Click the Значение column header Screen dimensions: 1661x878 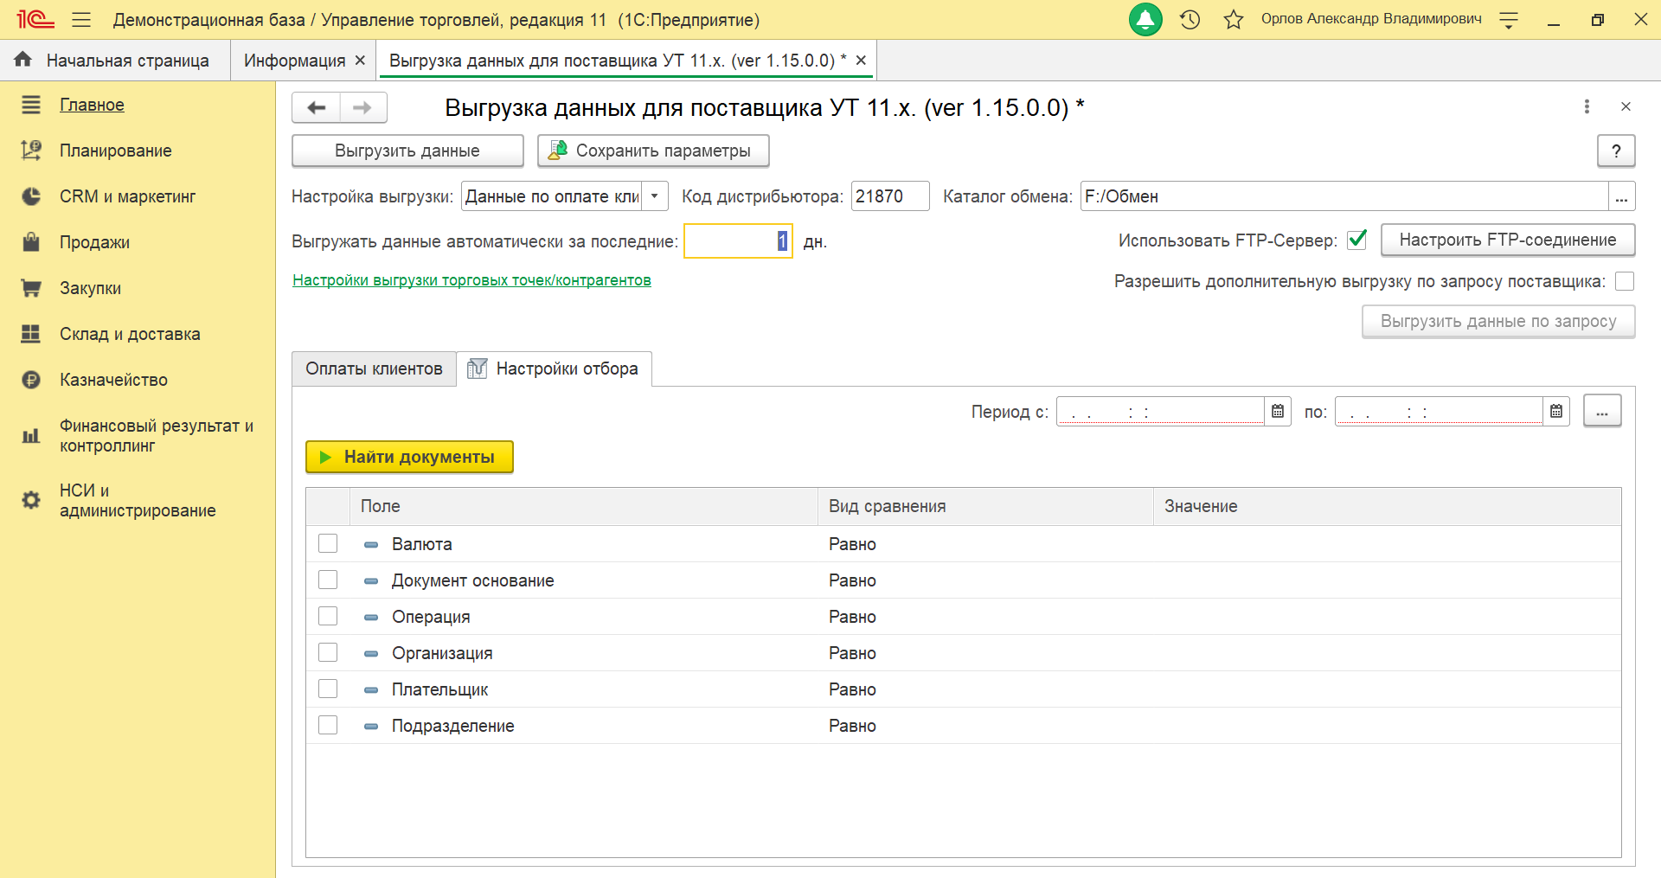click(x=1387, y=506)
